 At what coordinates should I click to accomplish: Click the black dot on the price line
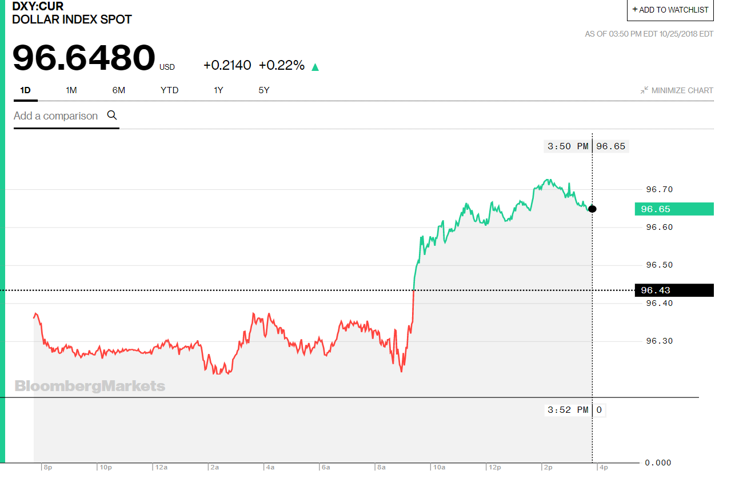592,209
